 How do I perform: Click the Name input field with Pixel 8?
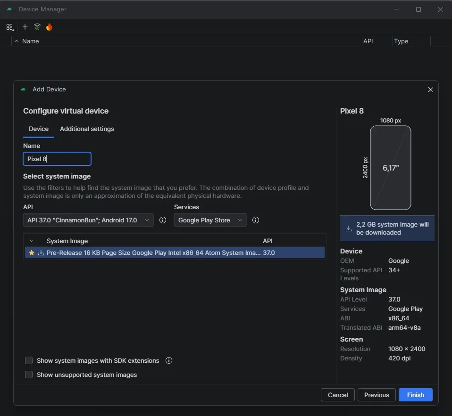pos(57,159)
